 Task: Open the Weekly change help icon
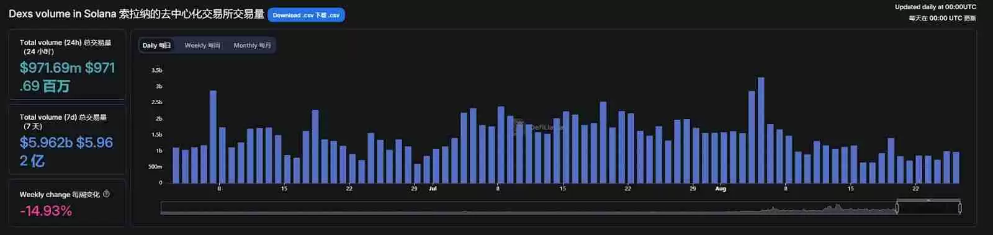point(107,194)
